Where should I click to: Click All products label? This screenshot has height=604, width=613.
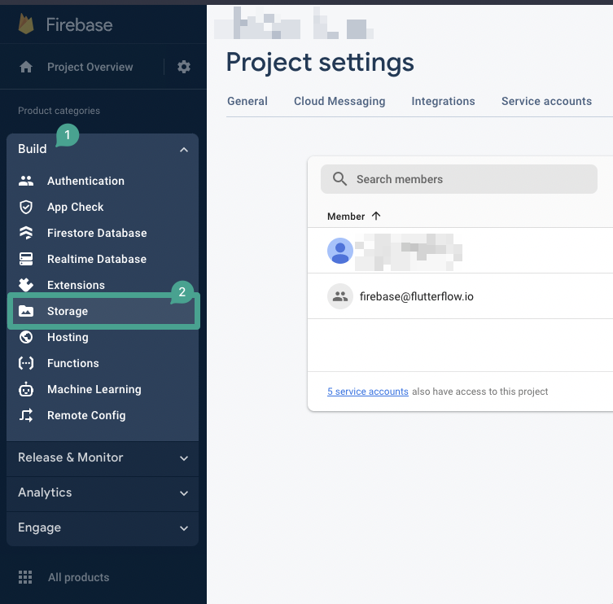point(78,577)
